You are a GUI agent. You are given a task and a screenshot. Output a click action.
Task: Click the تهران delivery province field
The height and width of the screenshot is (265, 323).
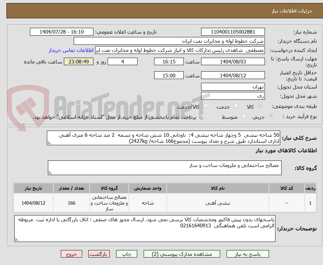[x=233, y=87]
